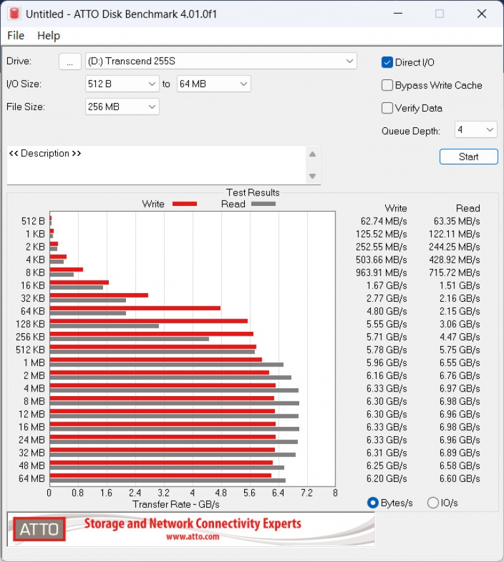Click the red Write legend swatch
This screenshot has height=562, width=504.
point(185,204)
